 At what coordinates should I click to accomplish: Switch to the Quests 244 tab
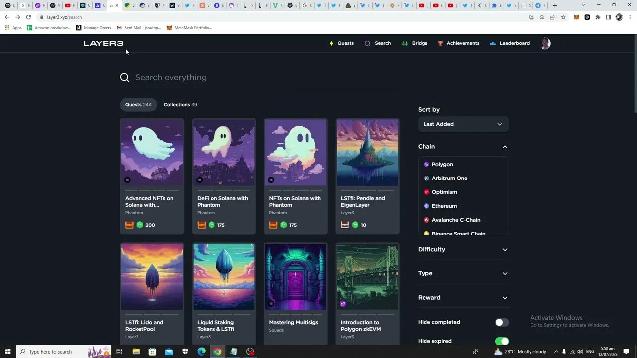pyautogui.click(x=138, y=105)
